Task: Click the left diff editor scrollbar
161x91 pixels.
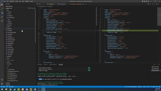Action: click(96, 16)
